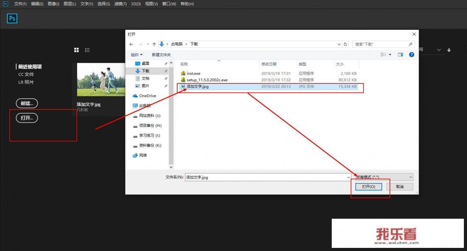Click the 添加文字.jpg file icon
The image size is (467, 251).
[x=183, y=87]
